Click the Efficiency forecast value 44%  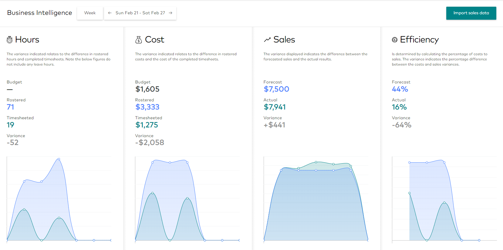pyautogui.click(x=400, y=89)
